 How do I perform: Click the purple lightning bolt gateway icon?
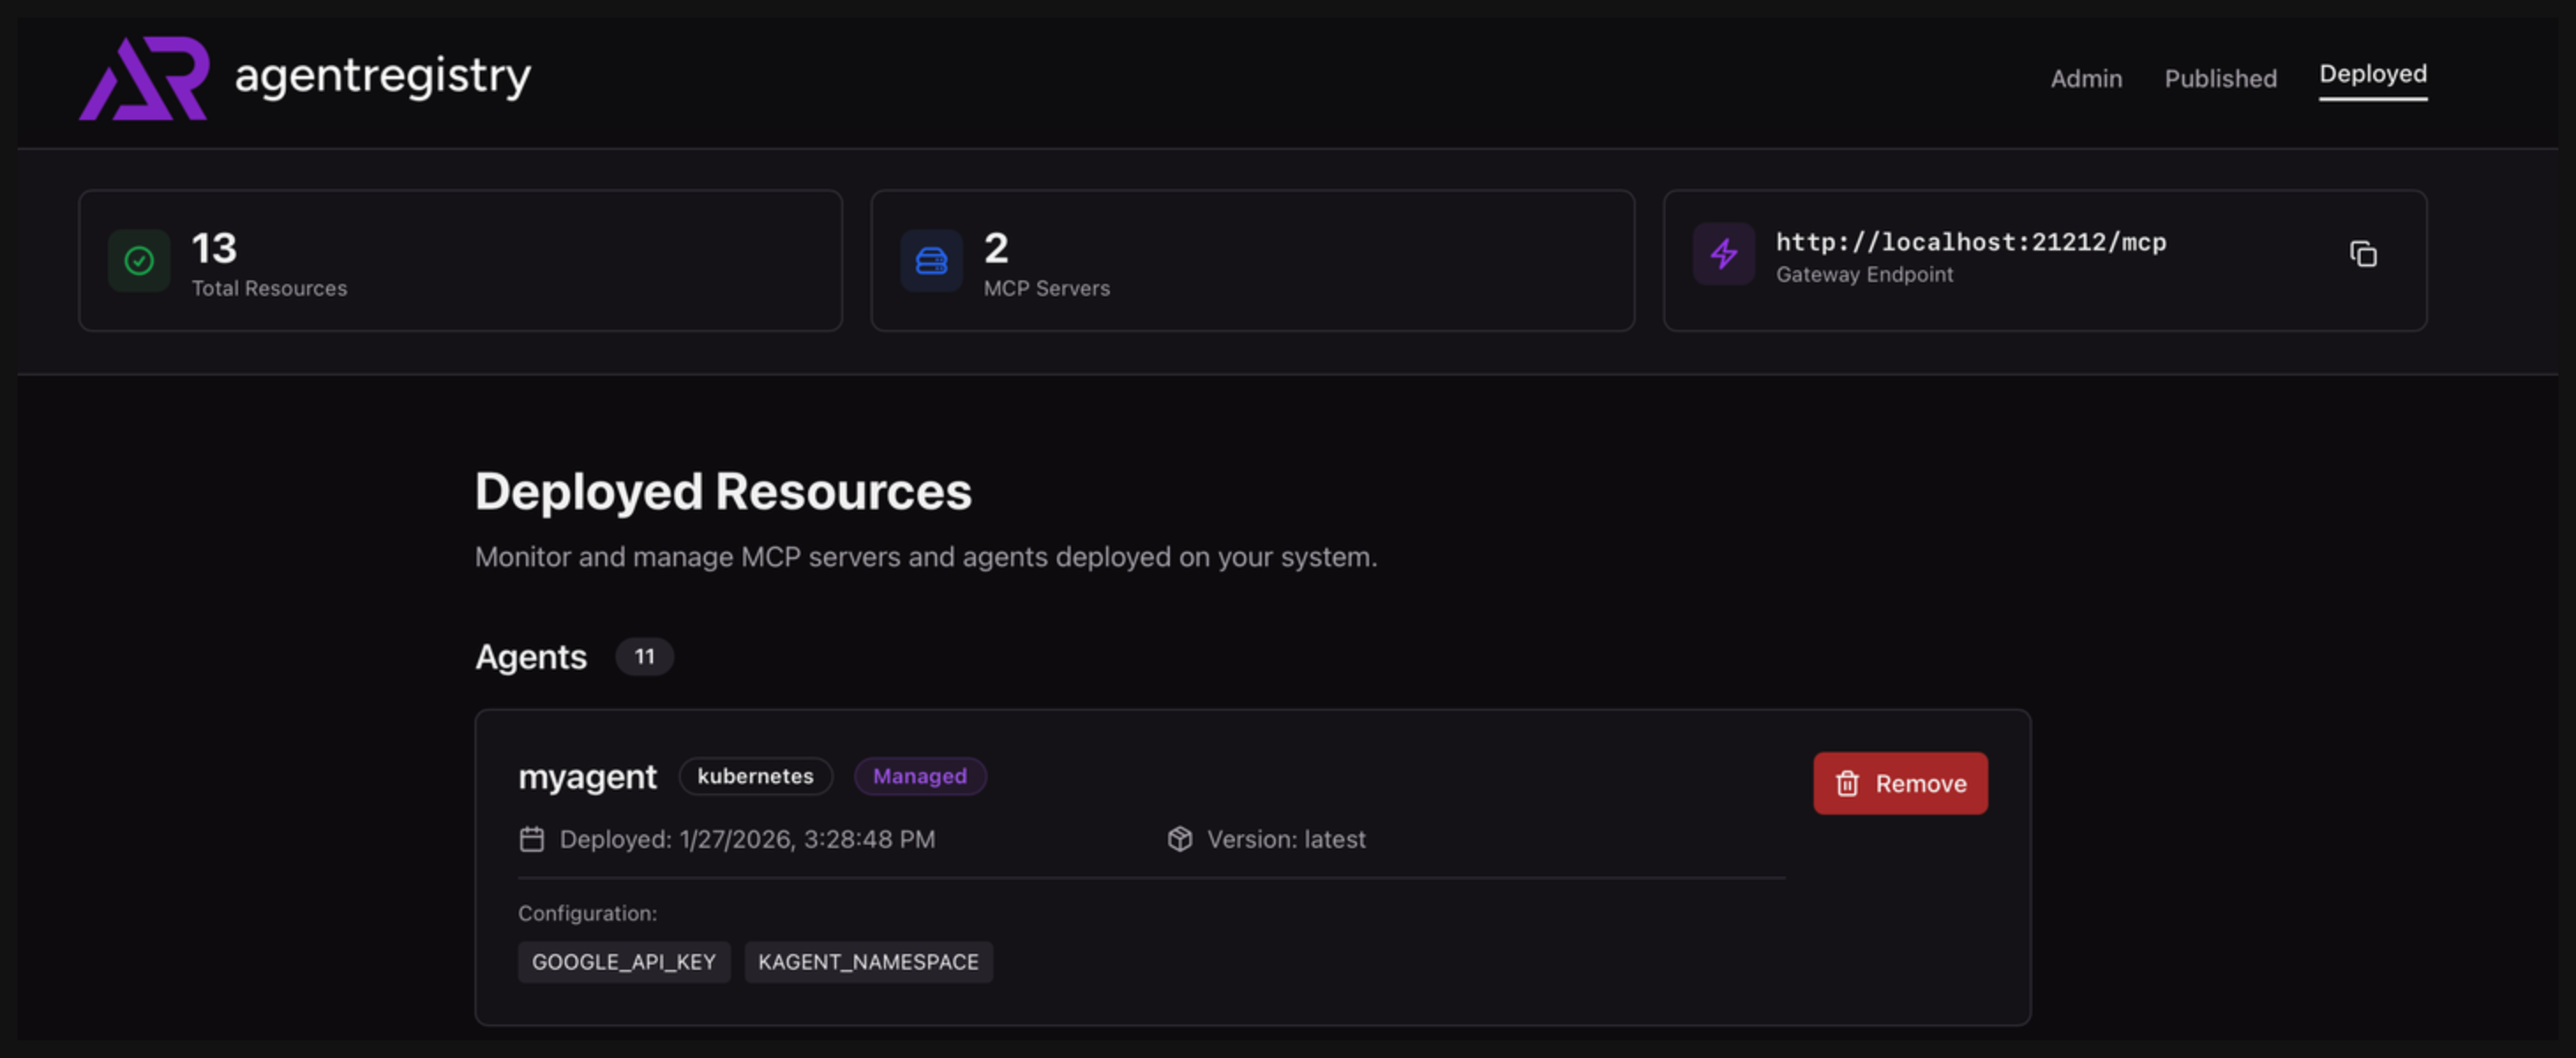(x=1723, y=254)
